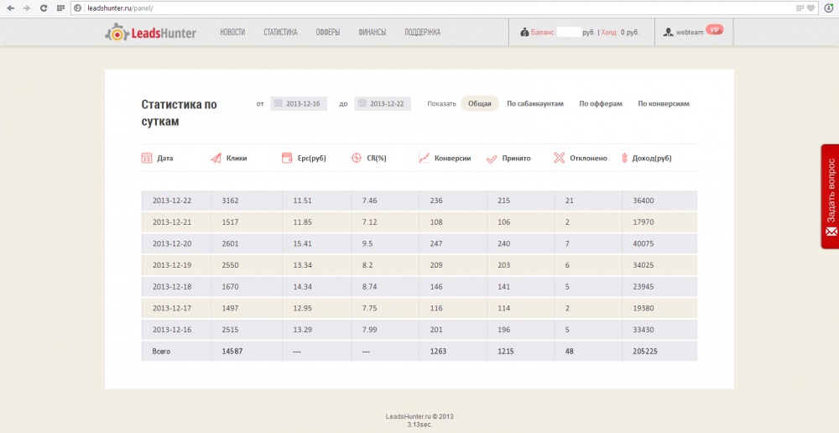Click the CR value 8.74
This screenshot has width=839, height=433.
370,286
